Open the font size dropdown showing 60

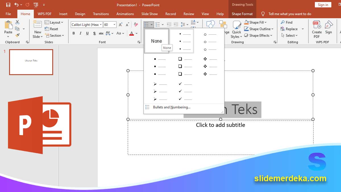point(110,25)
